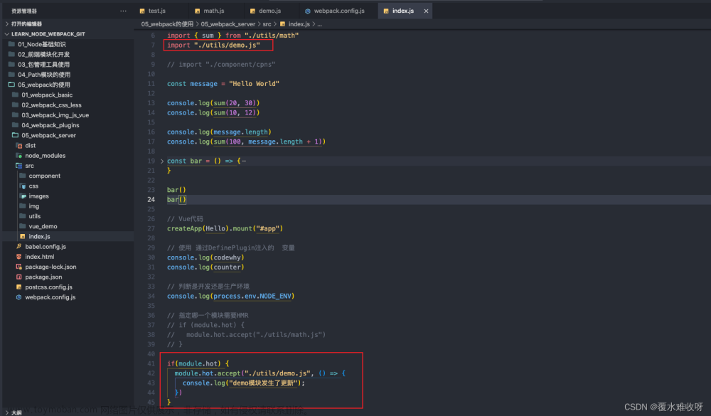
Task: Expand the 01_webpack_basic folder
Action: tap(47, 95)
